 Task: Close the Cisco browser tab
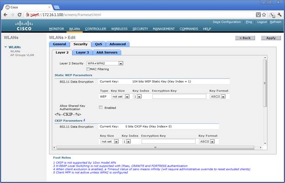[x=49, y=7]
